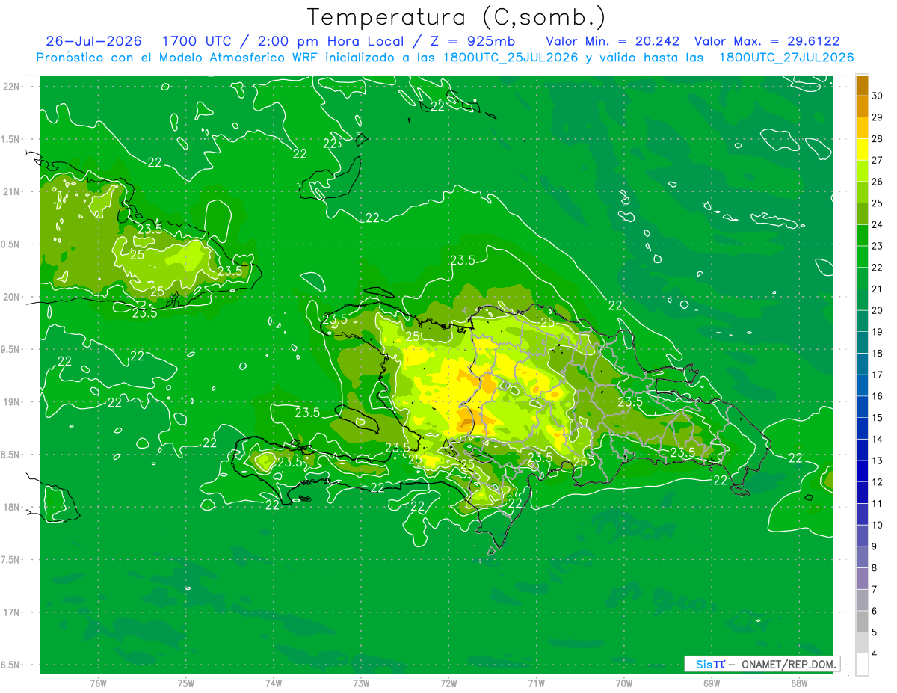
Task: Pick the gray legend swatch between 5 and 6
Action: click(x=862, y=621)
